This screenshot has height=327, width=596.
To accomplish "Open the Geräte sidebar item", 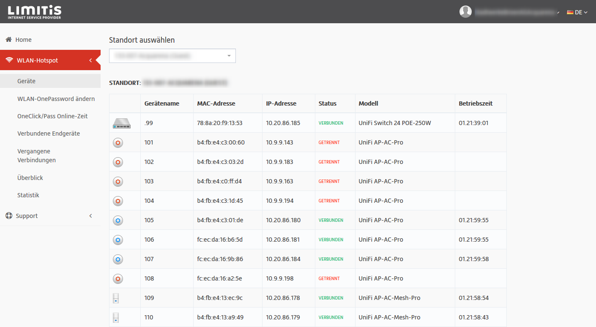I will [26, 81].
